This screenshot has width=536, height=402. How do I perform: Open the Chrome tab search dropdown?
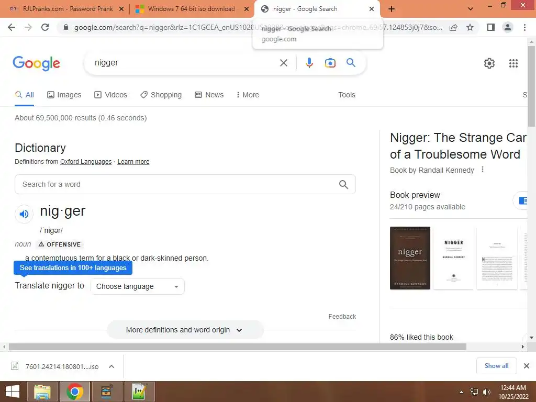(471, 9)
